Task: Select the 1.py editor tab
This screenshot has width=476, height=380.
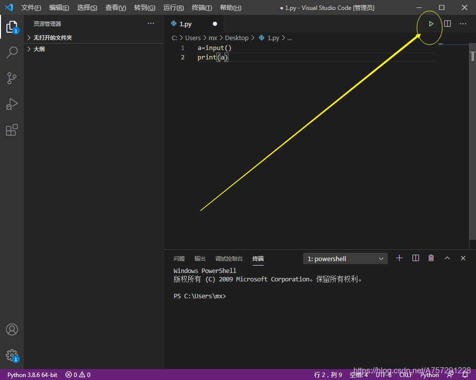Action: click(193, 24)
